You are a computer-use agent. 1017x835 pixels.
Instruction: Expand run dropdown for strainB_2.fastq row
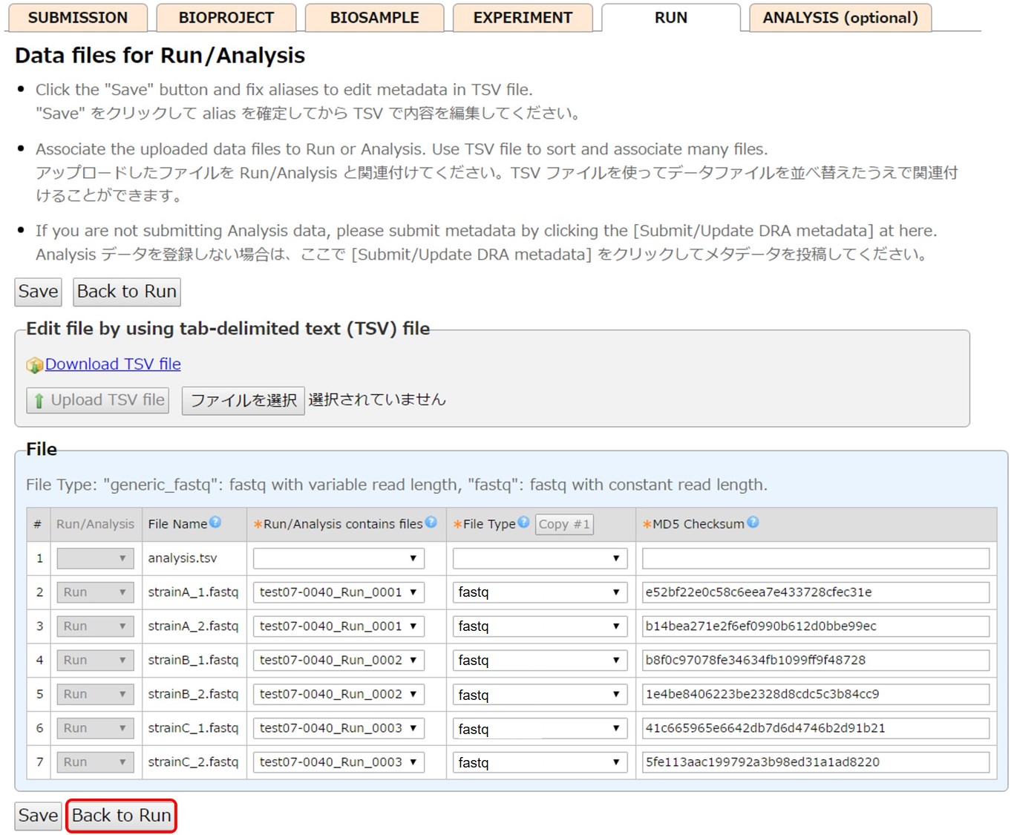(x=339, y=694)
